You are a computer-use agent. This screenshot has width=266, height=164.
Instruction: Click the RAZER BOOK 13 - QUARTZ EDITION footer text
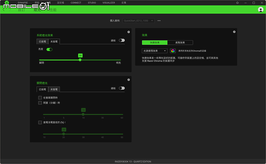tap(133, 162)
